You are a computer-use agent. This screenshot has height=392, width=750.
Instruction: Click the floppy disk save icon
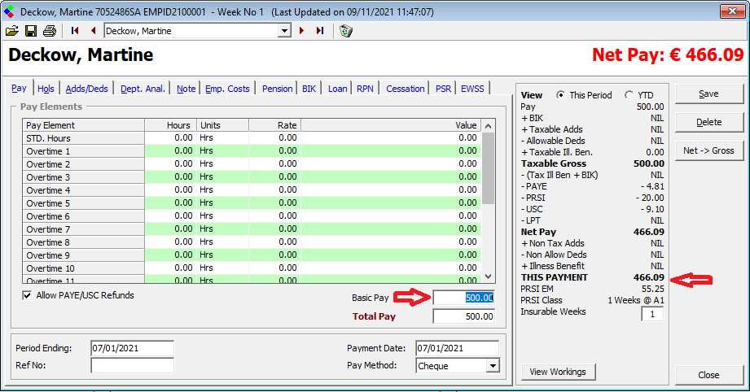click(31, 31)
